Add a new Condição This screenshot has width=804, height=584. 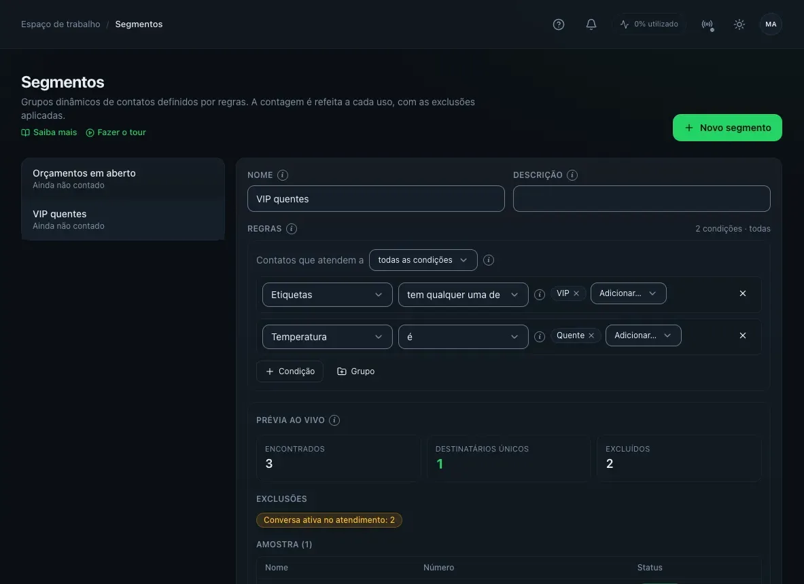[x=290, y=371]
